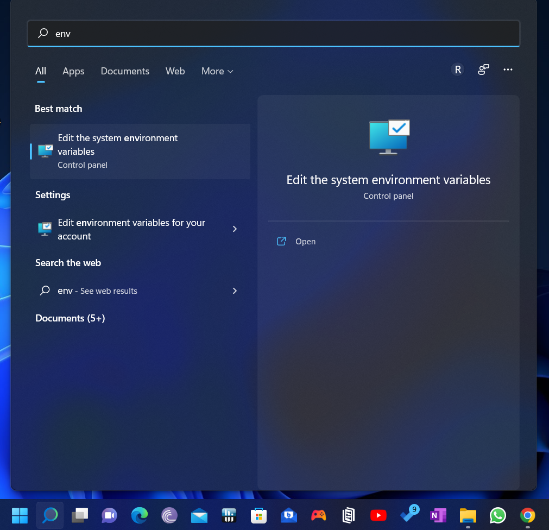
Task: Select Edit the system environment variables result
Action: pos(140,151)
